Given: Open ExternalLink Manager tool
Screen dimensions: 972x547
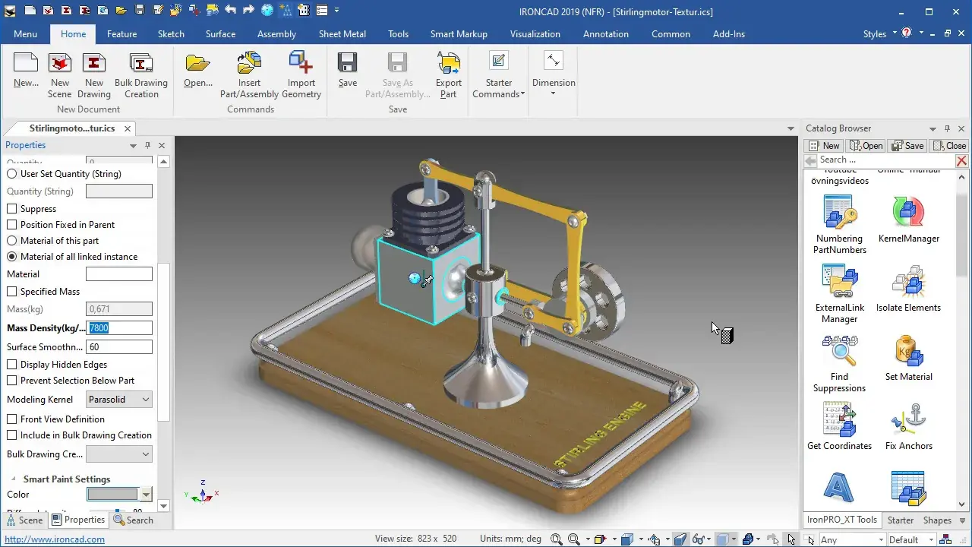Looking at the screenshot, I should pos(839,293).
